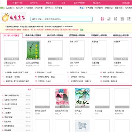Click the 百炼飞升录 title under its cover

click(74, 63)
